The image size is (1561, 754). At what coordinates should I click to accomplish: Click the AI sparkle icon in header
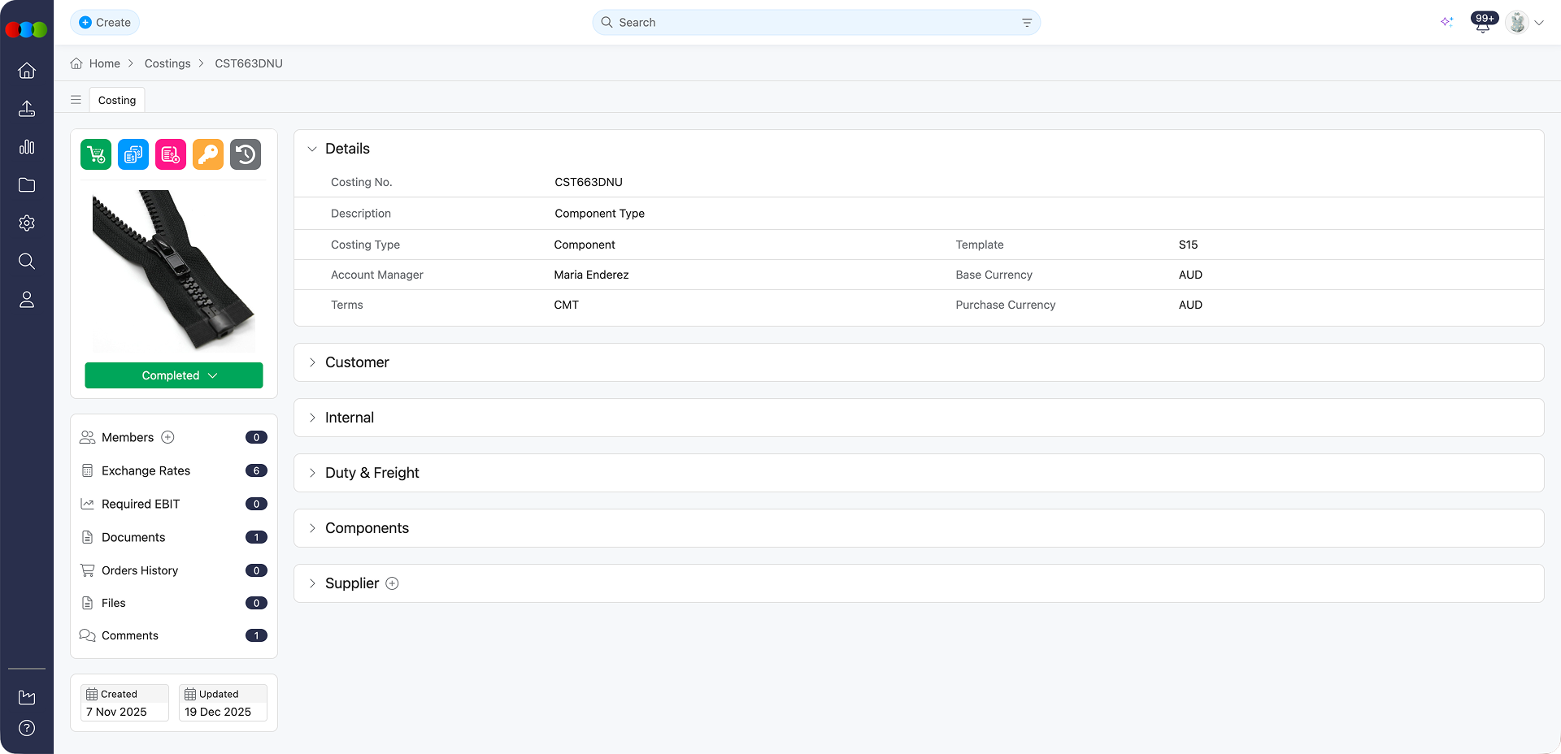1447,23
